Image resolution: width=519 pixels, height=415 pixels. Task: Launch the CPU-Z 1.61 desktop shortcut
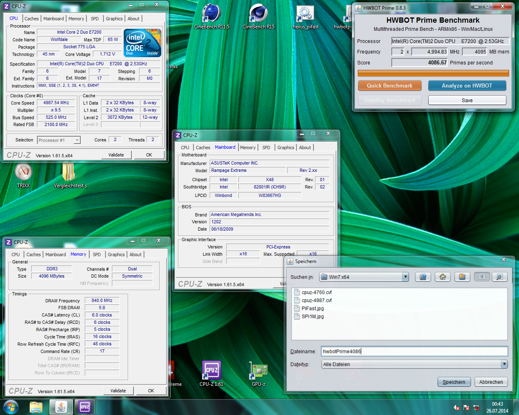tap(211, 374)
